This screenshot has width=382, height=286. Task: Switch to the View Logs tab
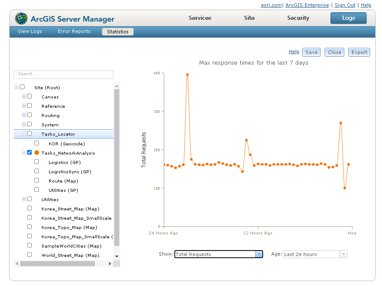pyautogui.click(x=30, y=31)
